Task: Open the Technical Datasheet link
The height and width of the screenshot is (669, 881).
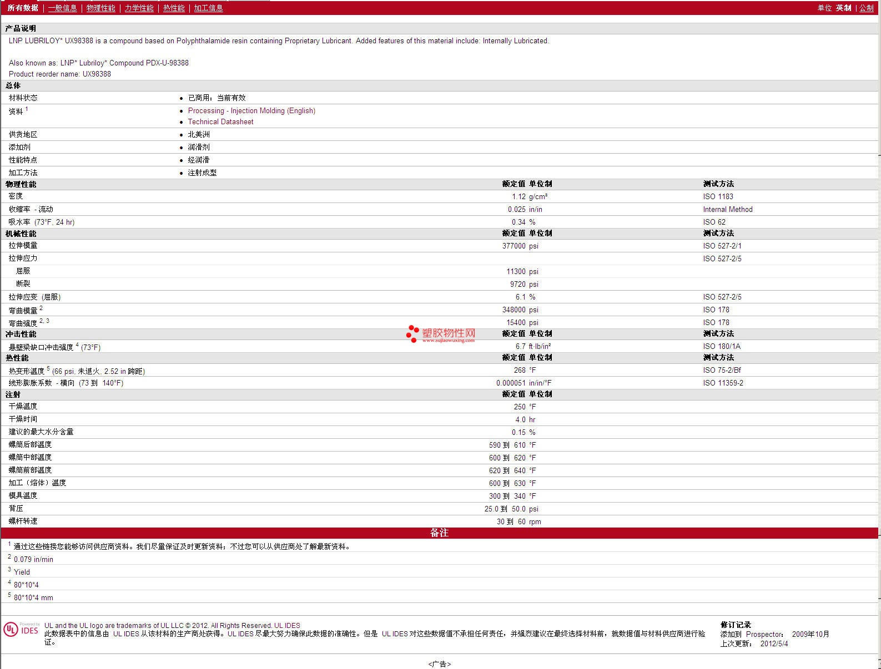Action: point(220,122)
